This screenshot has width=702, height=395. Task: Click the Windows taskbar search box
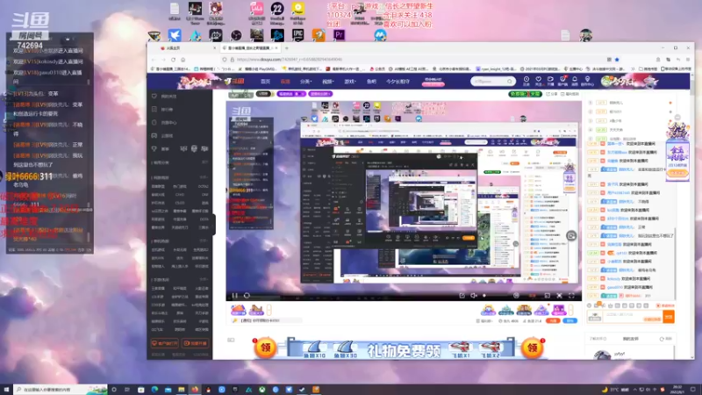[61, 390]
